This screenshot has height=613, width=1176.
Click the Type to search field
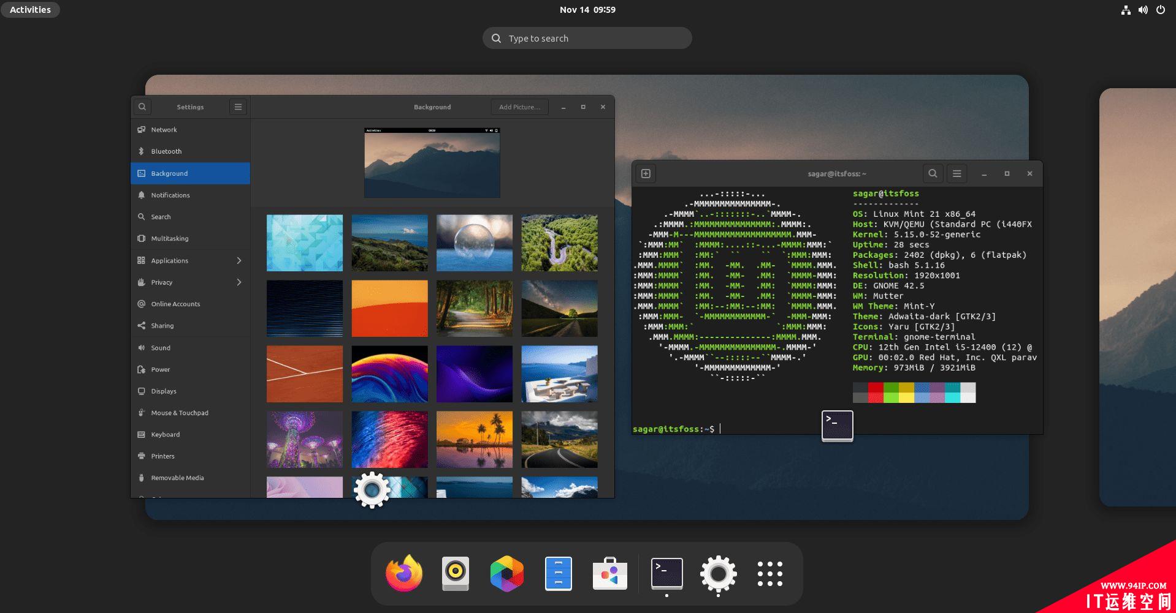(587, 38)
